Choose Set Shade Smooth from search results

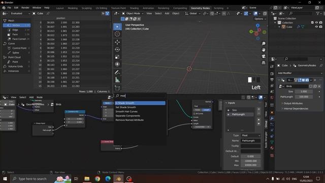(140, 107)
